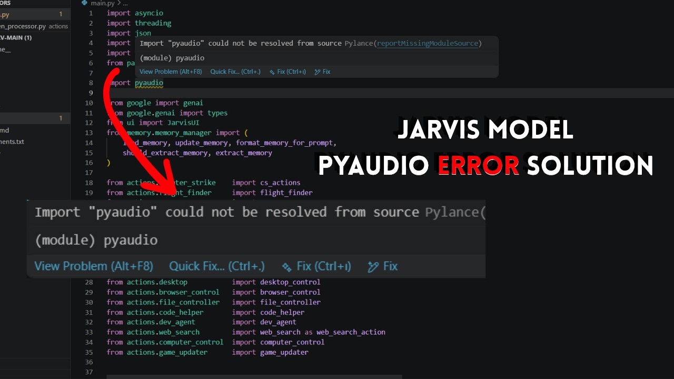The width and height of the screenshot is (674, 379).
Task: Click the desktop_control import name on line 28
Action: [x=290, y=282]
